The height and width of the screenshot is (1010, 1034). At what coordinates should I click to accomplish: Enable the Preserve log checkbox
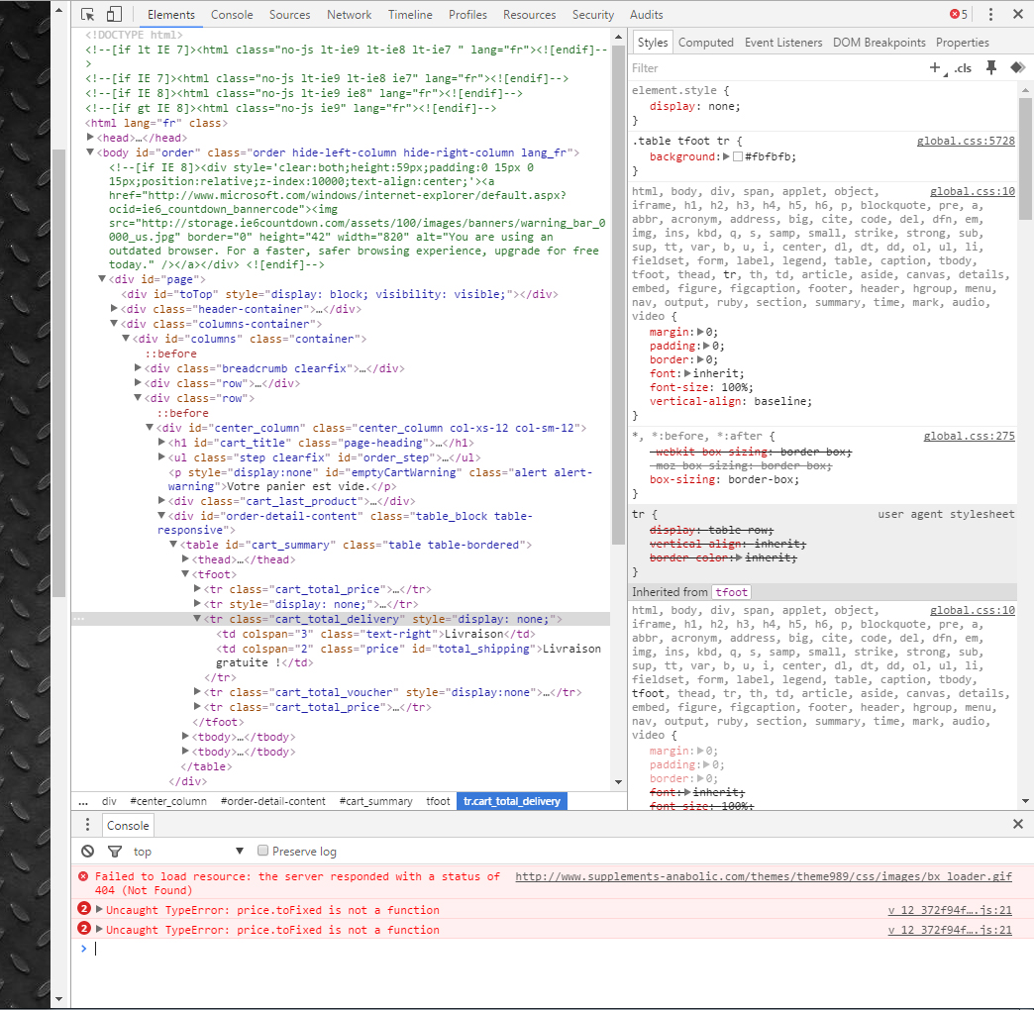[263, 852]
